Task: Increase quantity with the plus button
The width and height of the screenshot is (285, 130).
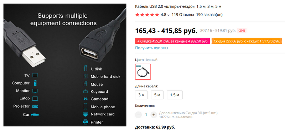Action: (x=154, y=115)
